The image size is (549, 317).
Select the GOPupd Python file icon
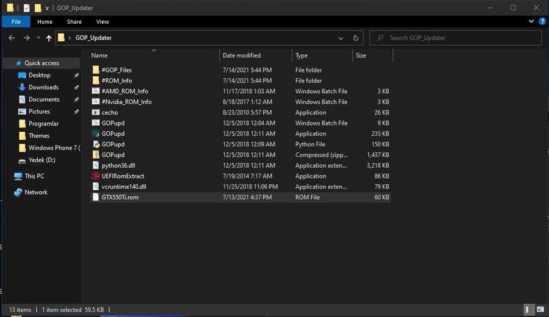[x=96, y=144]
